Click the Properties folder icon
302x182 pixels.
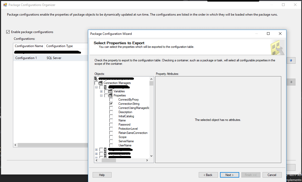pyautogui.click(x=110, y=95)
